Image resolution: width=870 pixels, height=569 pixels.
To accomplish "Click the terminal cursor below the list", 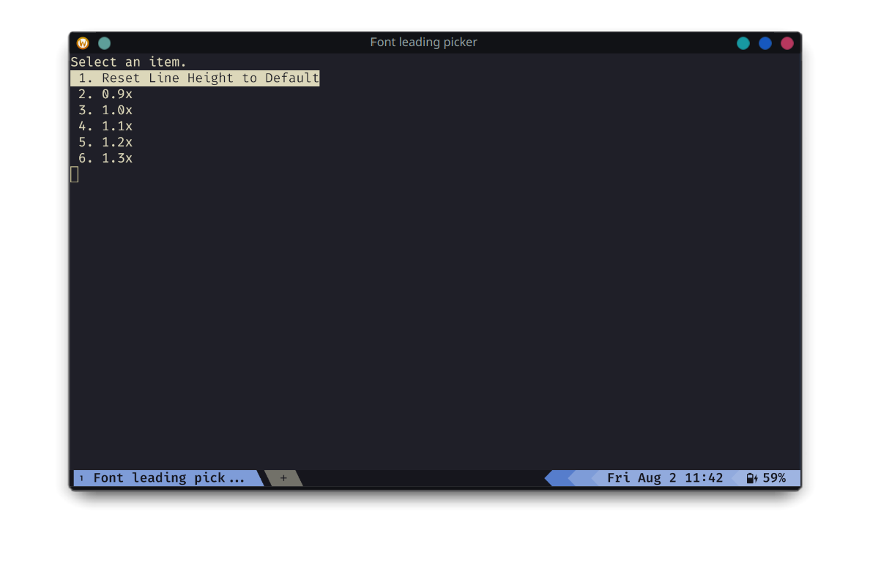I will point(74,174).
